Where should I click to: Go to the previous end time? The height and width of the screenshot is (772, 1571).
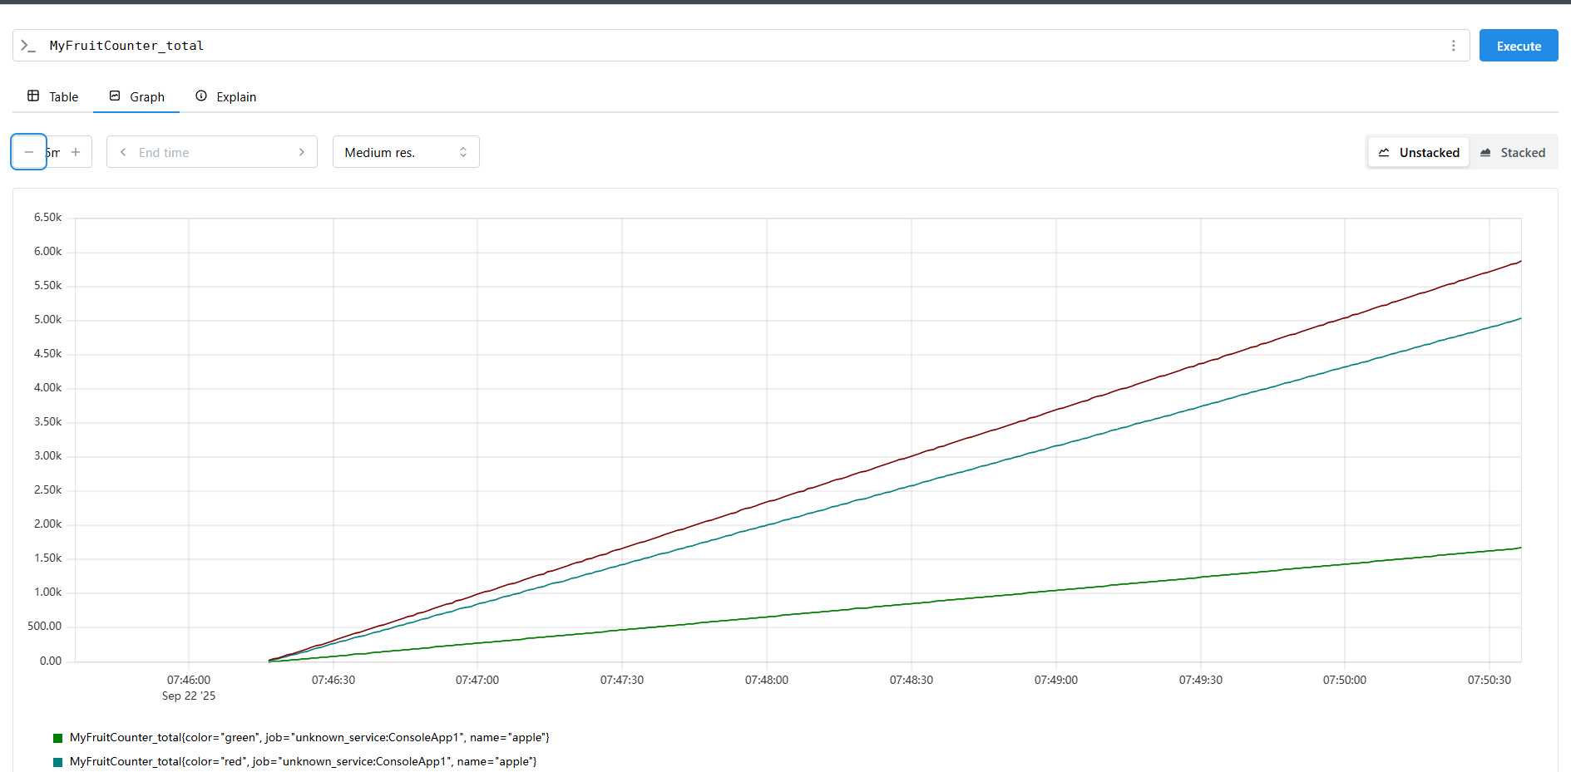click(x=123, y=152)
